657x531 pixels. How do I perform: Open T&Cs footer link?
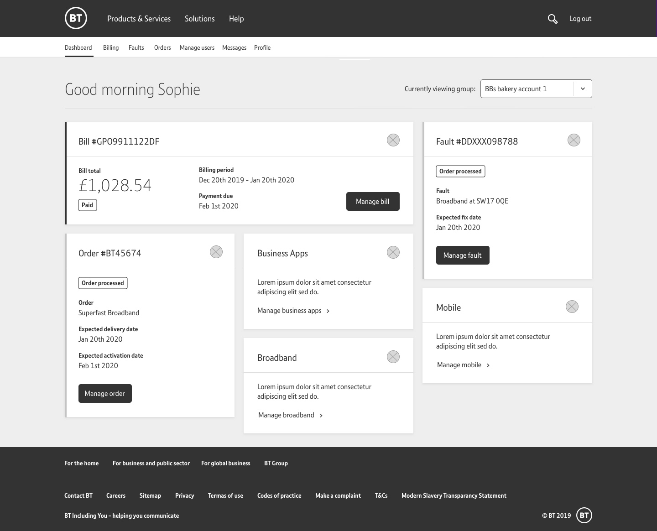pyautogui.click(x=381, y=495)
